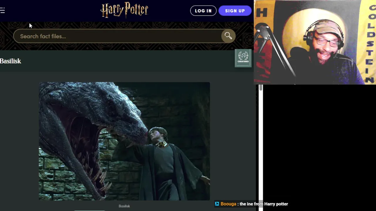376x211 pixels.
Task: Click the Basilisk image caption
Action: [124, 206]
